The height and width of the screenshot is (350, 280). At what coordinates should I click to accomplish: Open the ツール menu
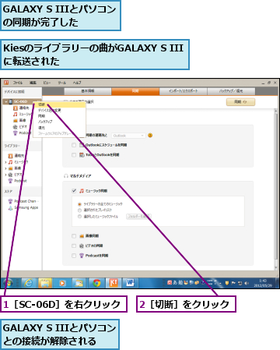pyautogui.click(x=61, y=83)
